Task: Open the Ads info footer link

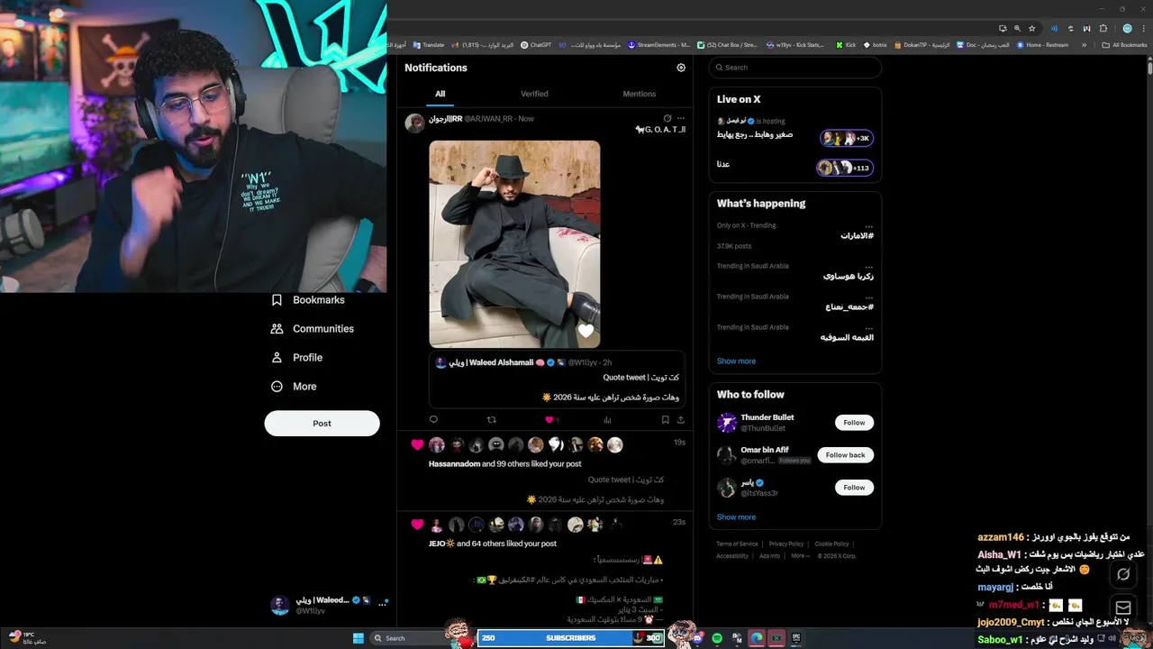Action: tap(769, 556)
